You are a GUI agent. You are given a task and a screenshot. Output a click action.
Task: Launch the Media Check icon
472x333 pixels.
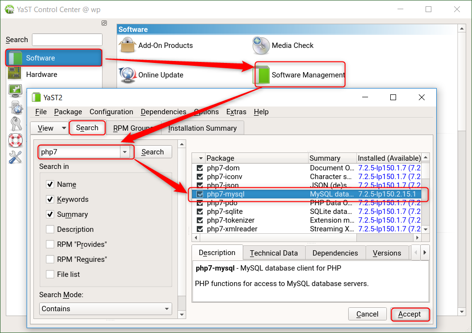tap(261, 45)
